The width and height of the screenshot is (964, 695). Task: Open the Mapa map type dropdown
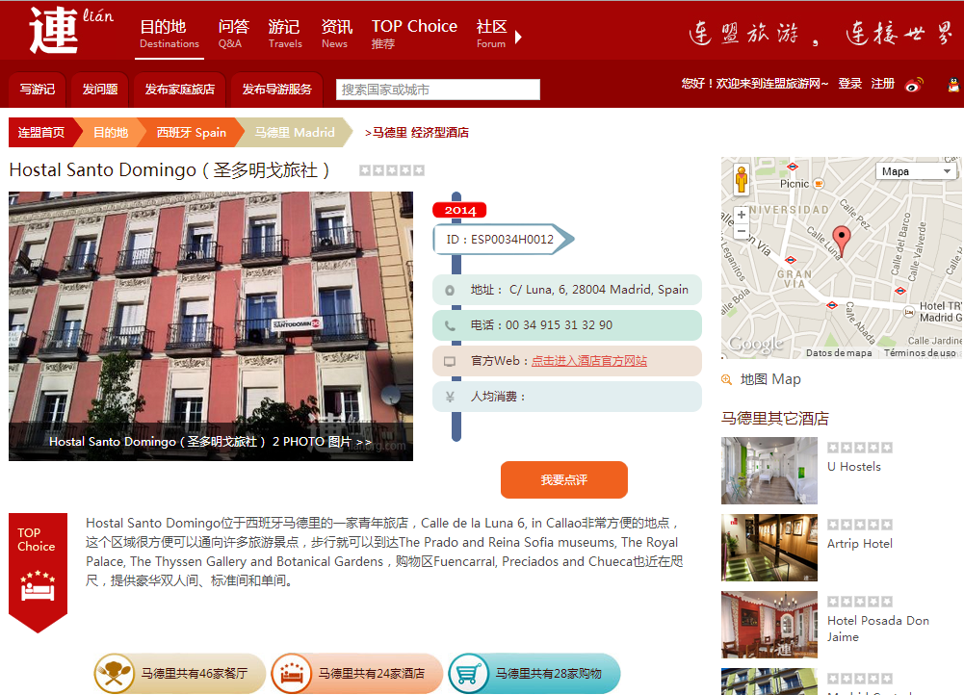pyautogui.click(x=916, y=170)
